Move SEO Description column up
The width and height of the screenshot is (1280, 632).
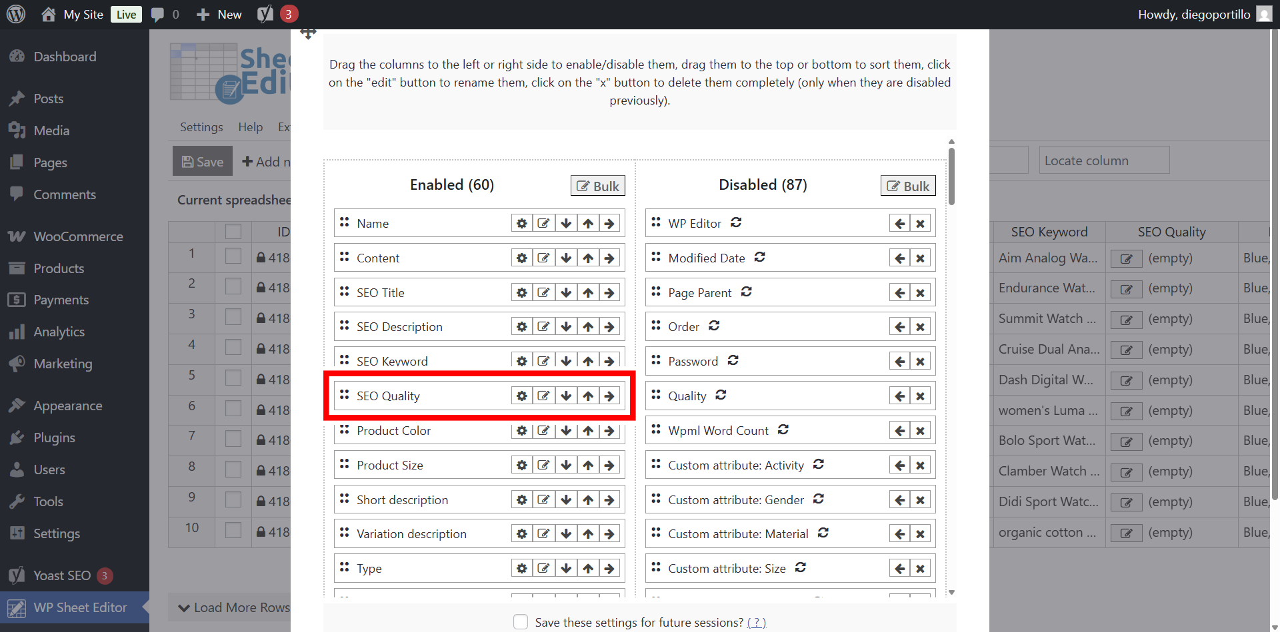588,327
